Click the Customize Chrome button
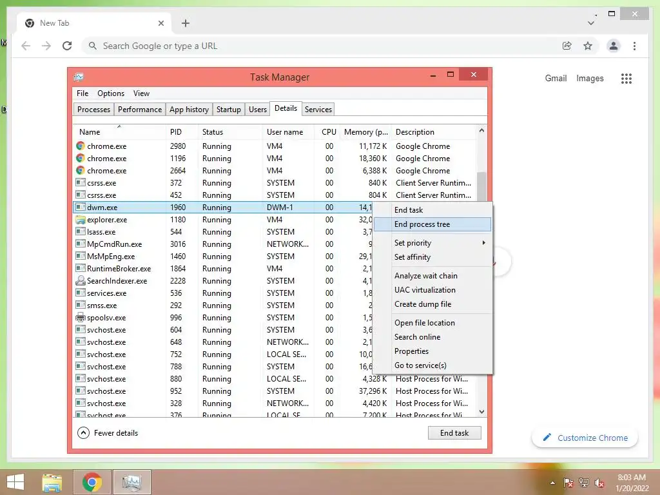Screen dimensions: 660x495 pyautogui.click(x=585, y=438)
